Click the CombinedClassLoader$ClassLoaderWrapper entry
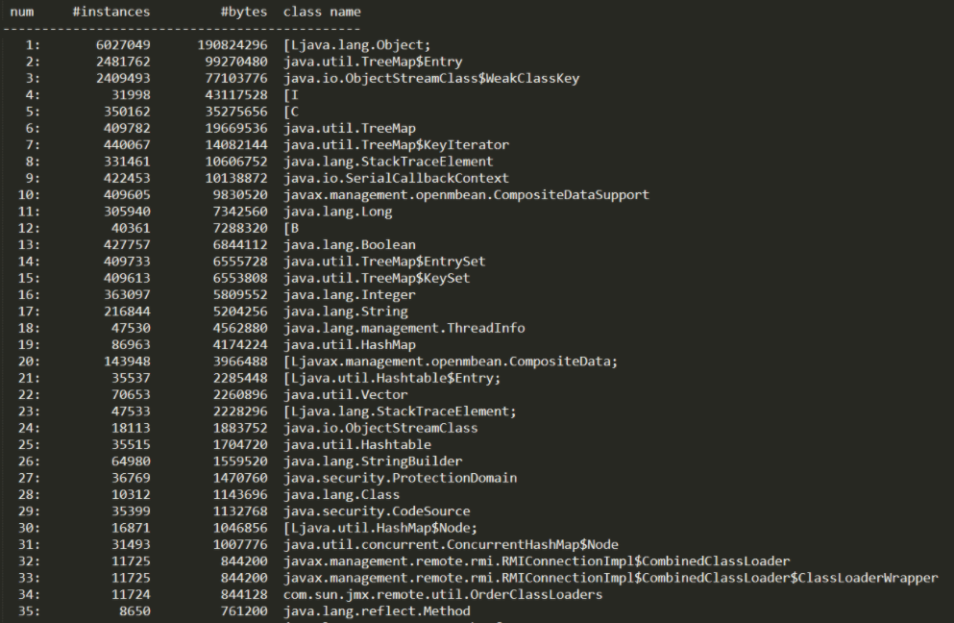 click(x=610, y=578)
